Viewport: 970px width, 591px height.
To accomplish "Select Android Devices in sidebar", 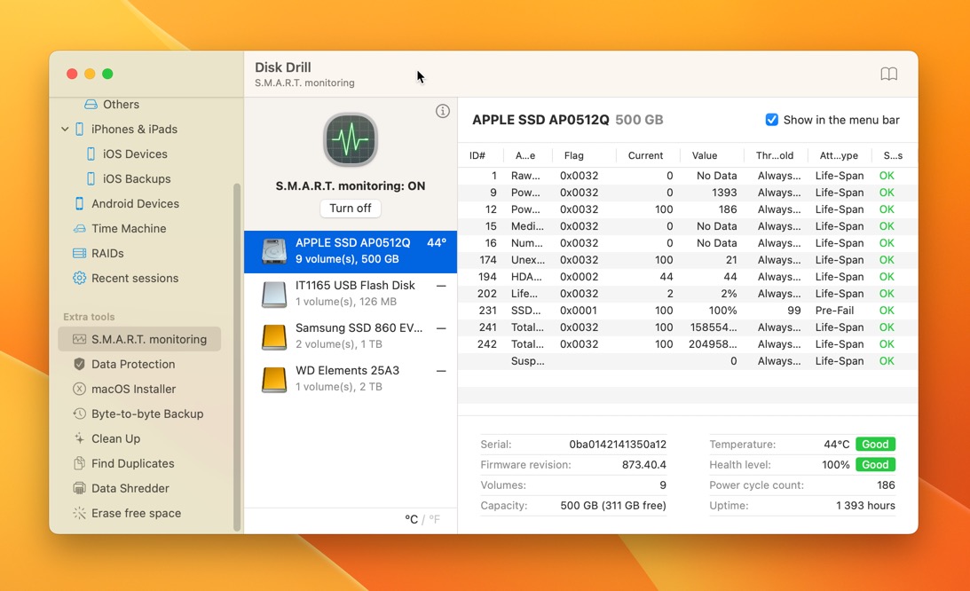I will coord(135,203).
